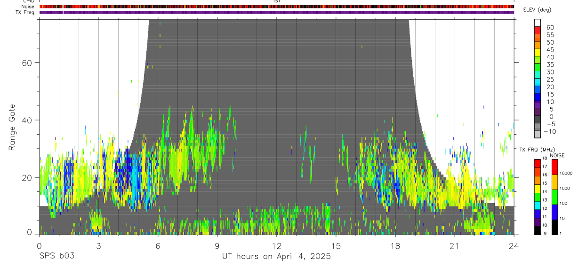578x266 pixels.
Task: Click the white top box of elevation colorbar
Action: pos(538,23)
